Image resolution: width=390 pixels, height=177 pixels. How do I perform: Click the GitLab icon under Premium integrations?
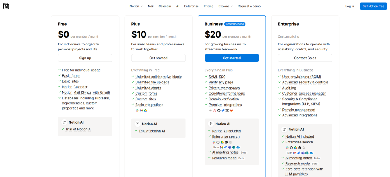pos(231,110)
